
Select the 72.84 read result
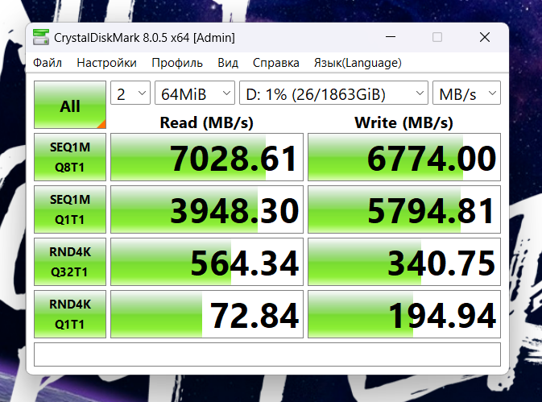207,314
